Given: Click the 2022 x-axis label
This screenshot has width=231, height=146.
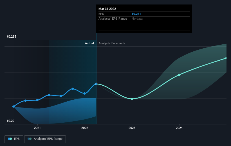Looking at the screenshot, I should pyautogui.click(x=85, y=128).
